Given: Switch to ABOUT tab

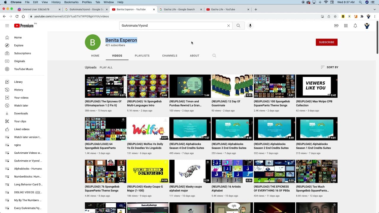Looking at the screenshot, I should (195, 56).
